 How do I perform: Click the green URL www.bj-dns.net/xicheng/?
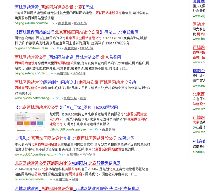[x=32, y=98]
